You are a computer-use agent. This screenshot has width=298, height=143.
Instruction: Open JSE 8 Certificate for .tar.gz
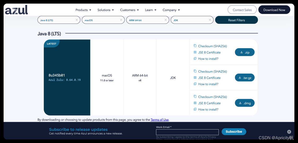pyautogui.click(x=209, y=78)
